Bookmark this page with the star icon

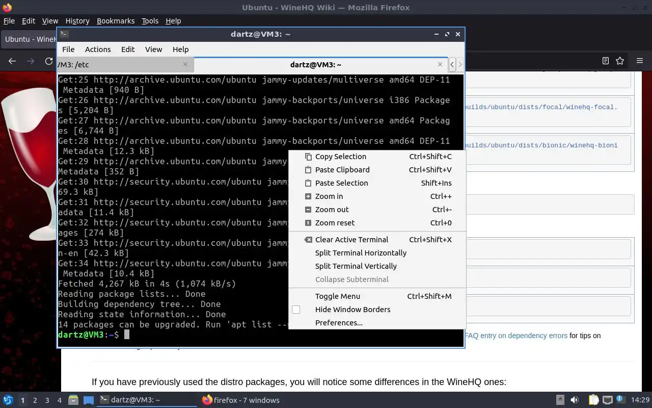(620, 61)
